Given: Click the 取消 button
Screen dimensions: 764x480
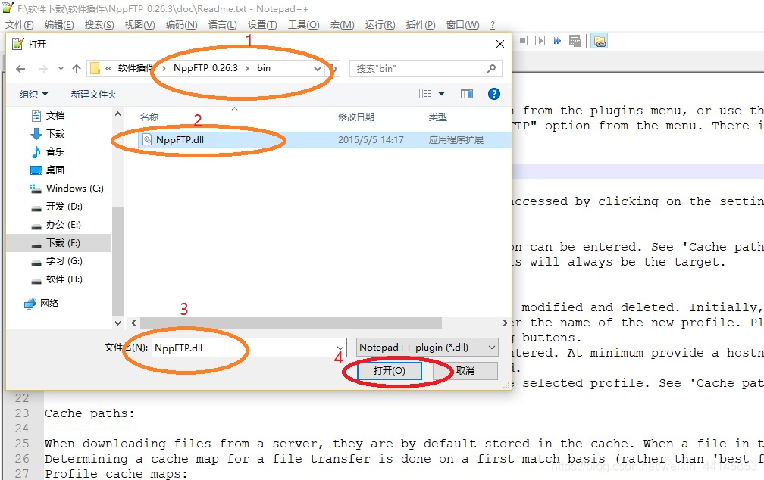Looking at the screenshot, I should 465,371.
